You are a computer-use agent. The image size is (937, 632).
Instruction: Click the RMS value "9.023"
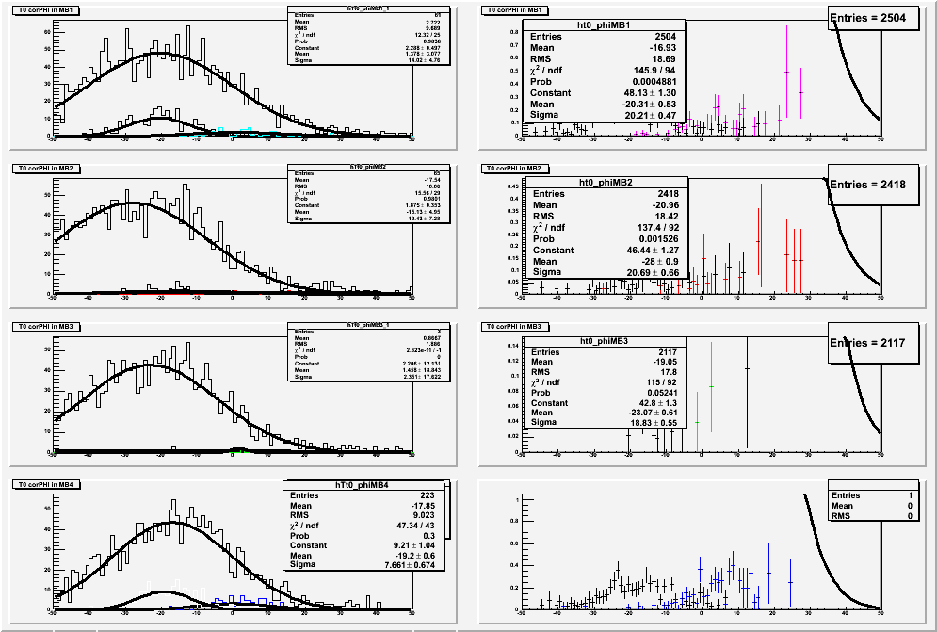coord(425,515)
